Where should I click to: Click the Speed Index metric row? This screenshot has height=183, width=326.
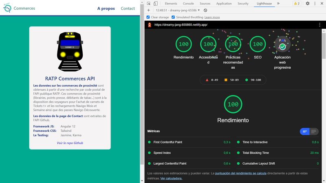pyautogui.click(x=189, y=153)
